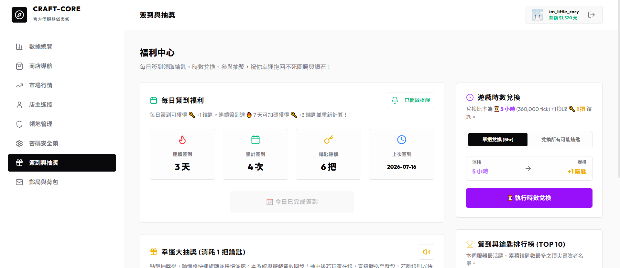Image resolution: width=620 pixels, height=268 pixels.
Task: Select 簽到與抽獎 sidebar item
Action: pos(62,163)
